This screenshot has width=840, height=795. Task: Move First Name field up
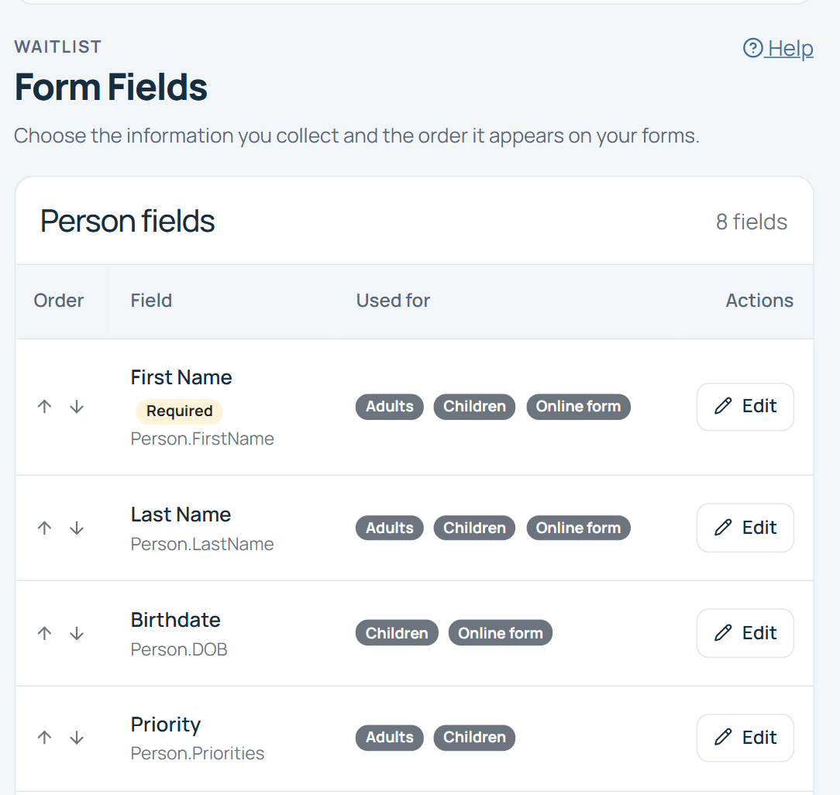pyautogui.click(x=44, y=407)
